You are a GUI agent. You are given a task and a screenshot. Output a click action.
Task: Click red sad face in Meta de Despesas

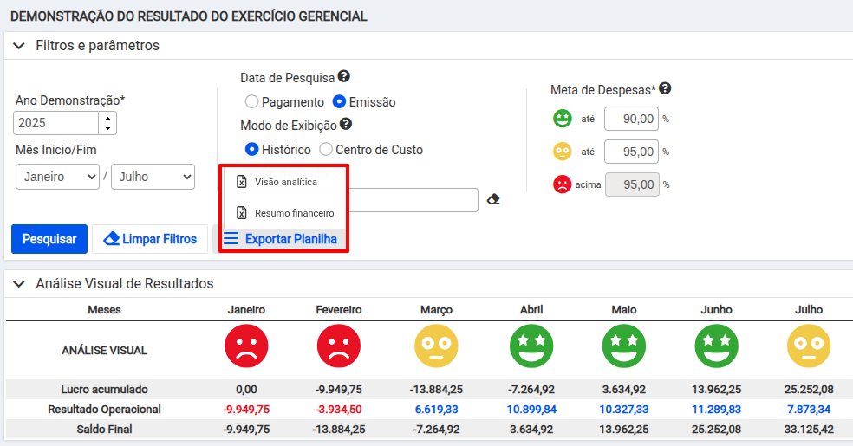point(563,184)
